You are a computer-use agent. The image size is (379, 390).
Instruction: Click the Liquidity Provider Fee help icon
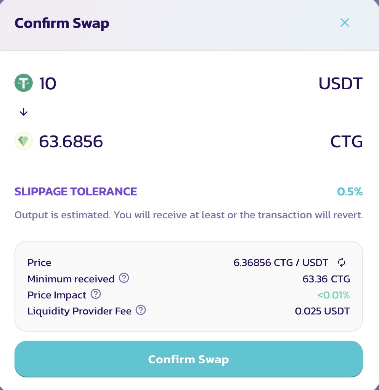tap(141, 310)
